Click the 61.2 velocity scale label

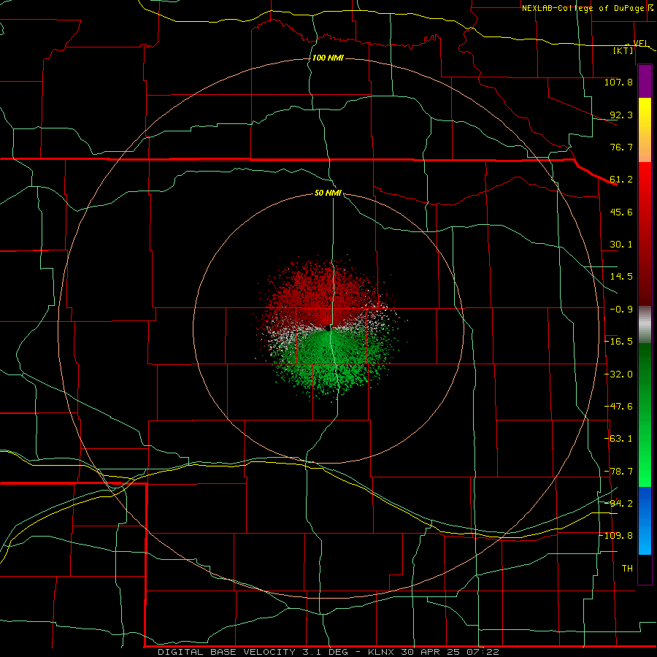click(x=621, y=180)
